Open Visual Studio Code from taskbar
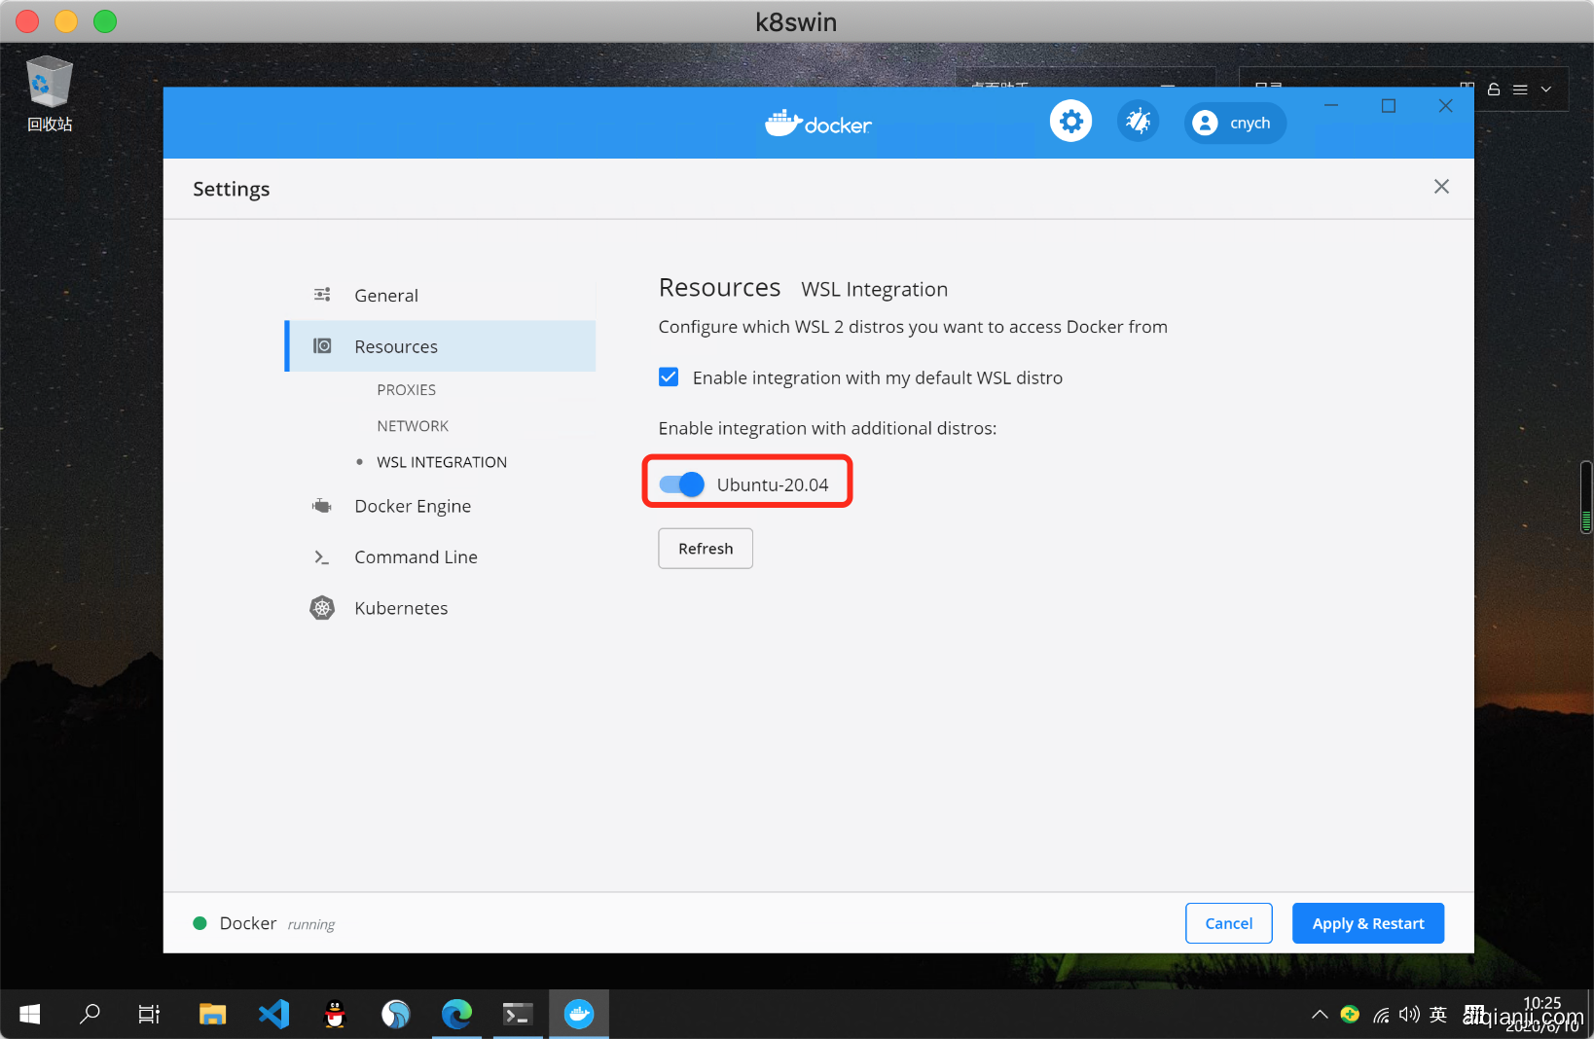Image resolution: width=1594 pixels, height=1039 pixels. [x=274, y=1015]
